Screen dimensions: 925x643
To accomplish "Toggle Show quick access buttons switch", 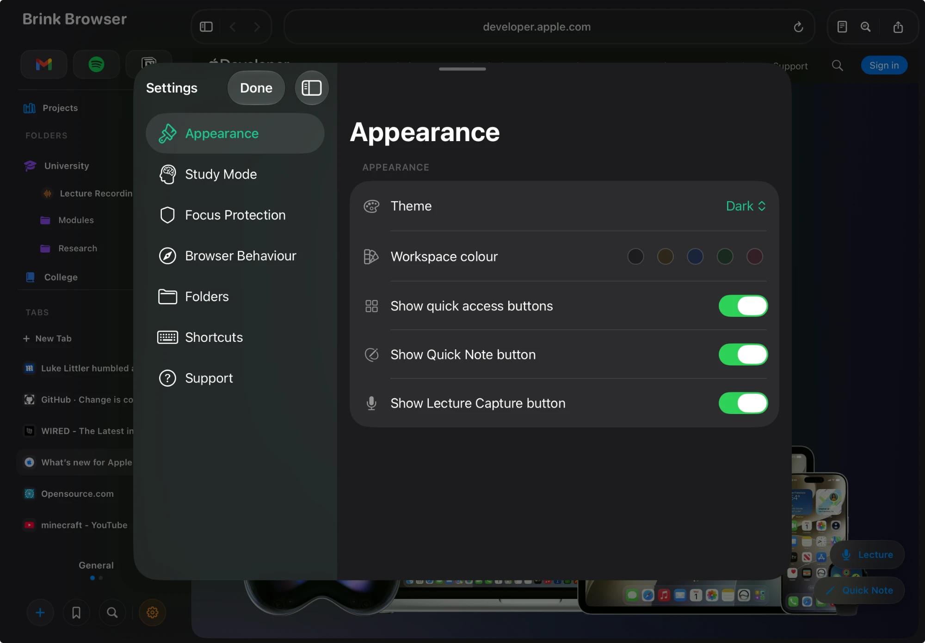I will 743,306.
